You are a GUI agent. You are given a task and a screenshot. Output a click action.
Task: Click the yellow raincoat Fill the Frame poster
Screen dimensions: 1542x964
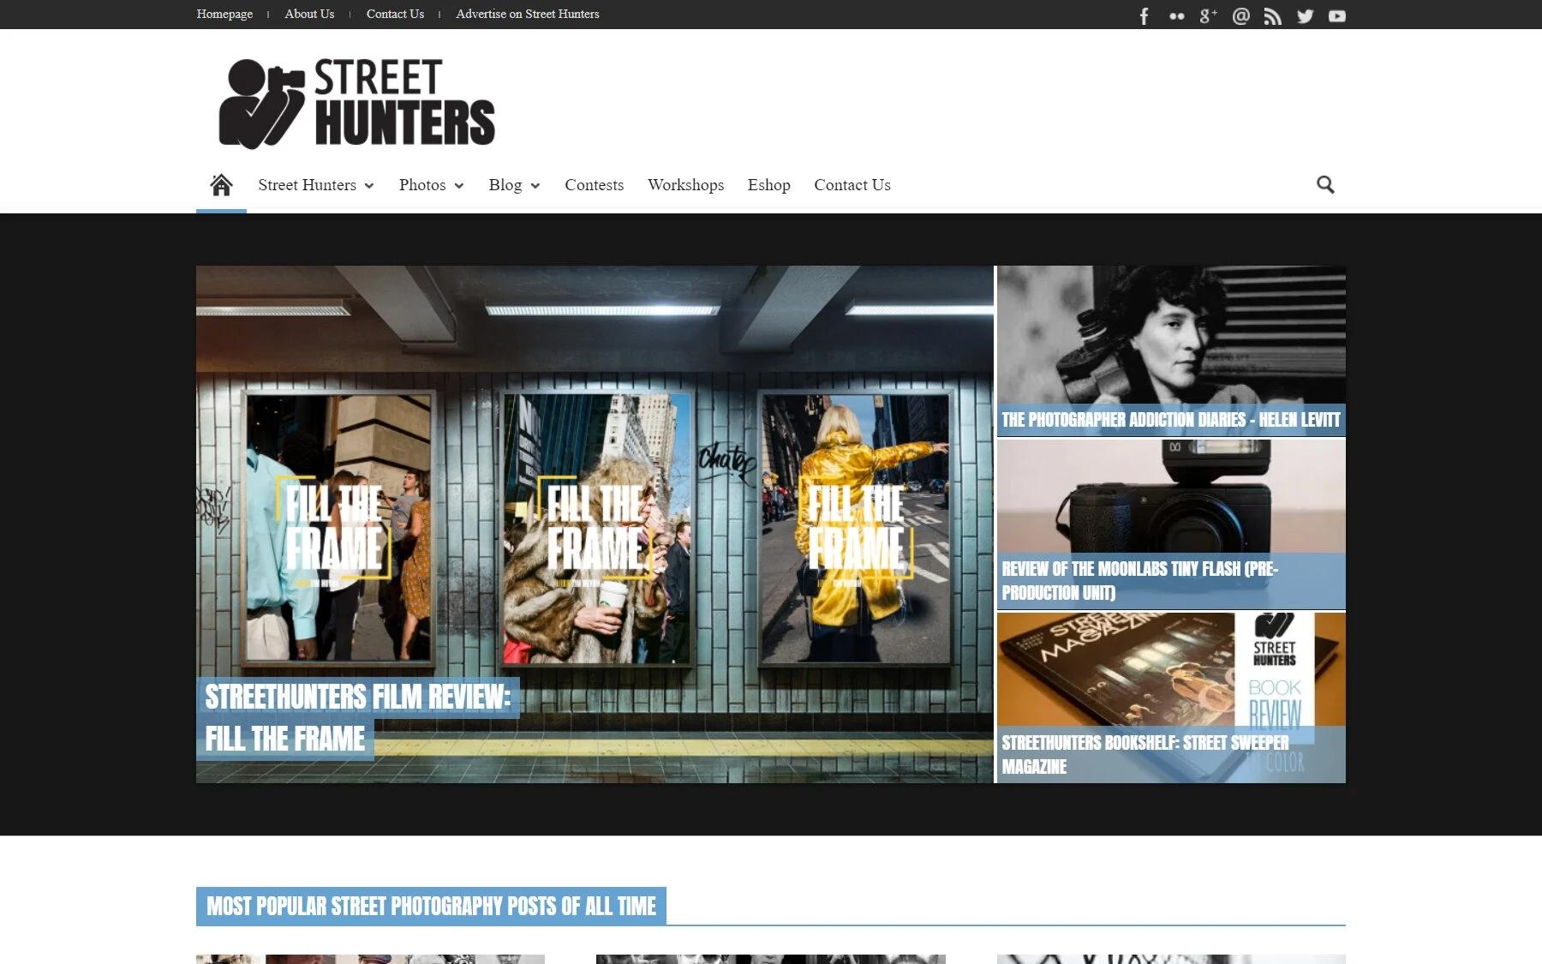tap(855, 528)
